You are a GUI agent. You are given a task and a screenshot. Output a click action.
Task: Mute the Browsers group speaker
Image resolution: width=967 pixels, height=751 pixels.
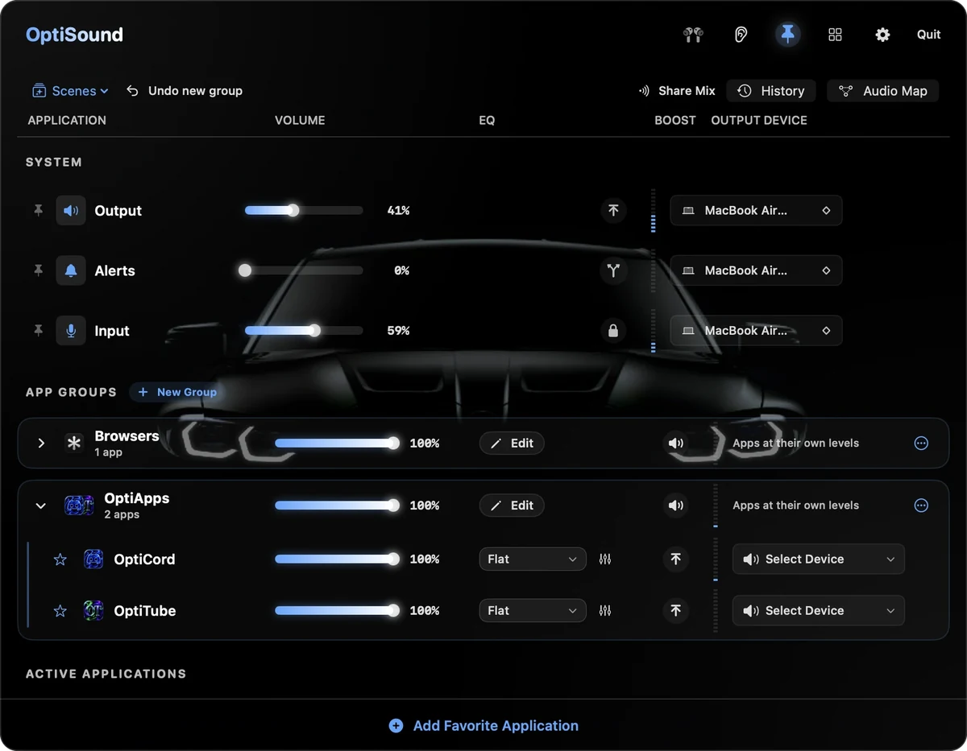675,443
